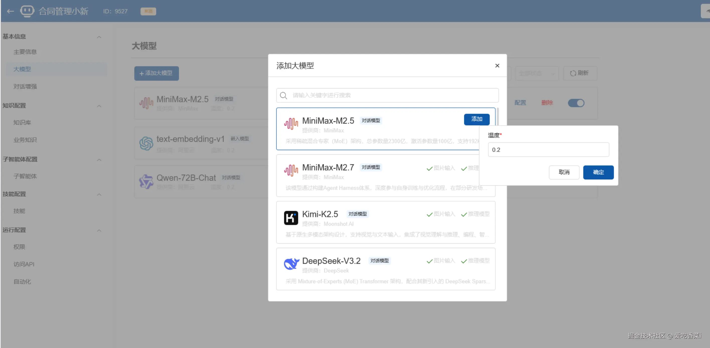This screenshot has height=348, width=710.
Task: Click the 确定 button in temperature popup
Action: (x=598, y=172)
